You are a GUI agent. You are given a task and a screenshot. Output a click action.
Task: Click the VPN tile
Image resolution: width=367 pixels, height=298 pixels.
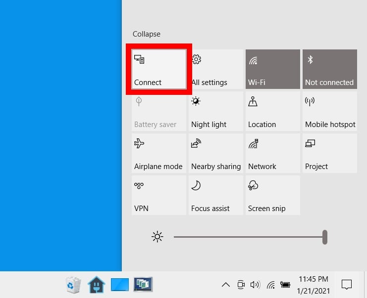[159, 195]
